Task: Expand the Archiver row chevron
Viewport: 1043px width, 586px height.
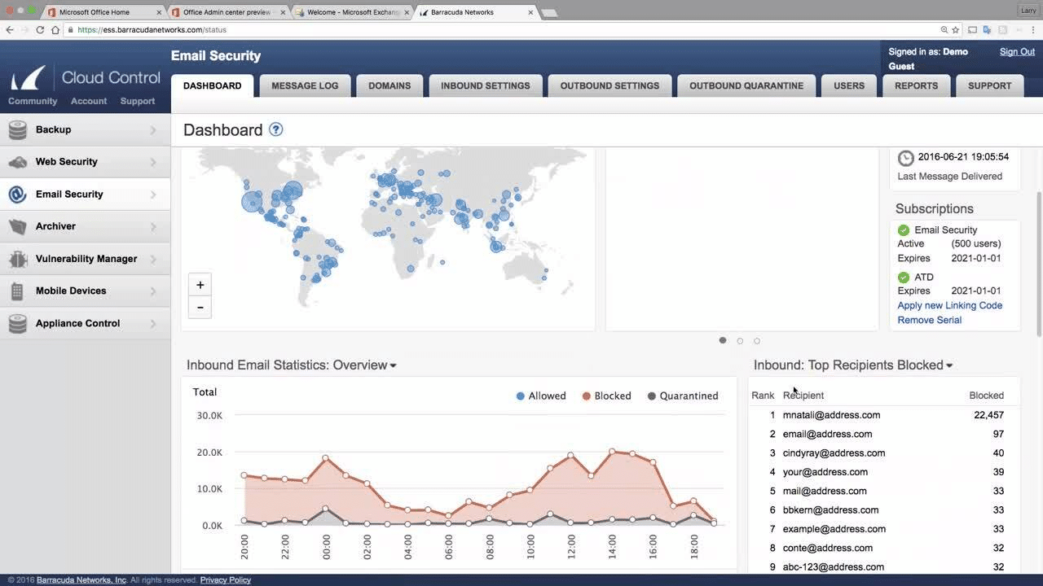Action: pyautogui.click(x=153, y=226)
